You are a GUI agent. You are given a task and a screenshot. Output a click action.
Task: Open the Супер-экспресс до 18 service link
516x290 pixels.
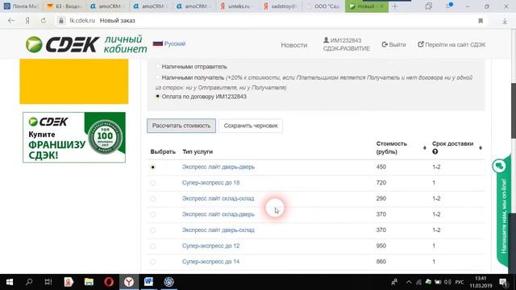[x=211, y=183]
